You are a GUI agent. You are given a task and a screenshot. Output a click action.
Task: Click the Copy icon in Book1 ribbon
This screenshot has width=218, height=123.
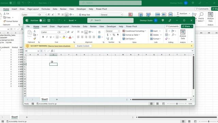pyautogui.click(x=35, y=35)
